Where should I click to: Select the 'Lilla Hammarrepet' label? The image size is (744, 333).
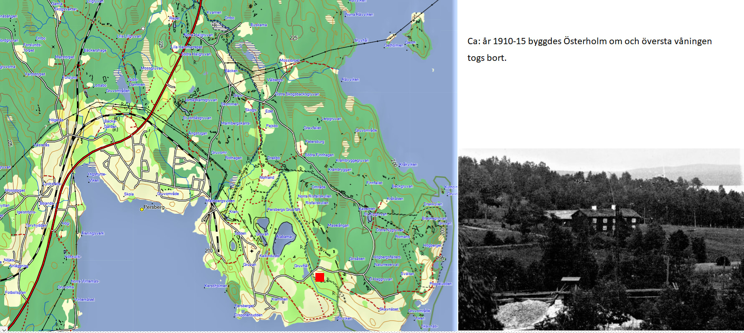tap(187, 47)
